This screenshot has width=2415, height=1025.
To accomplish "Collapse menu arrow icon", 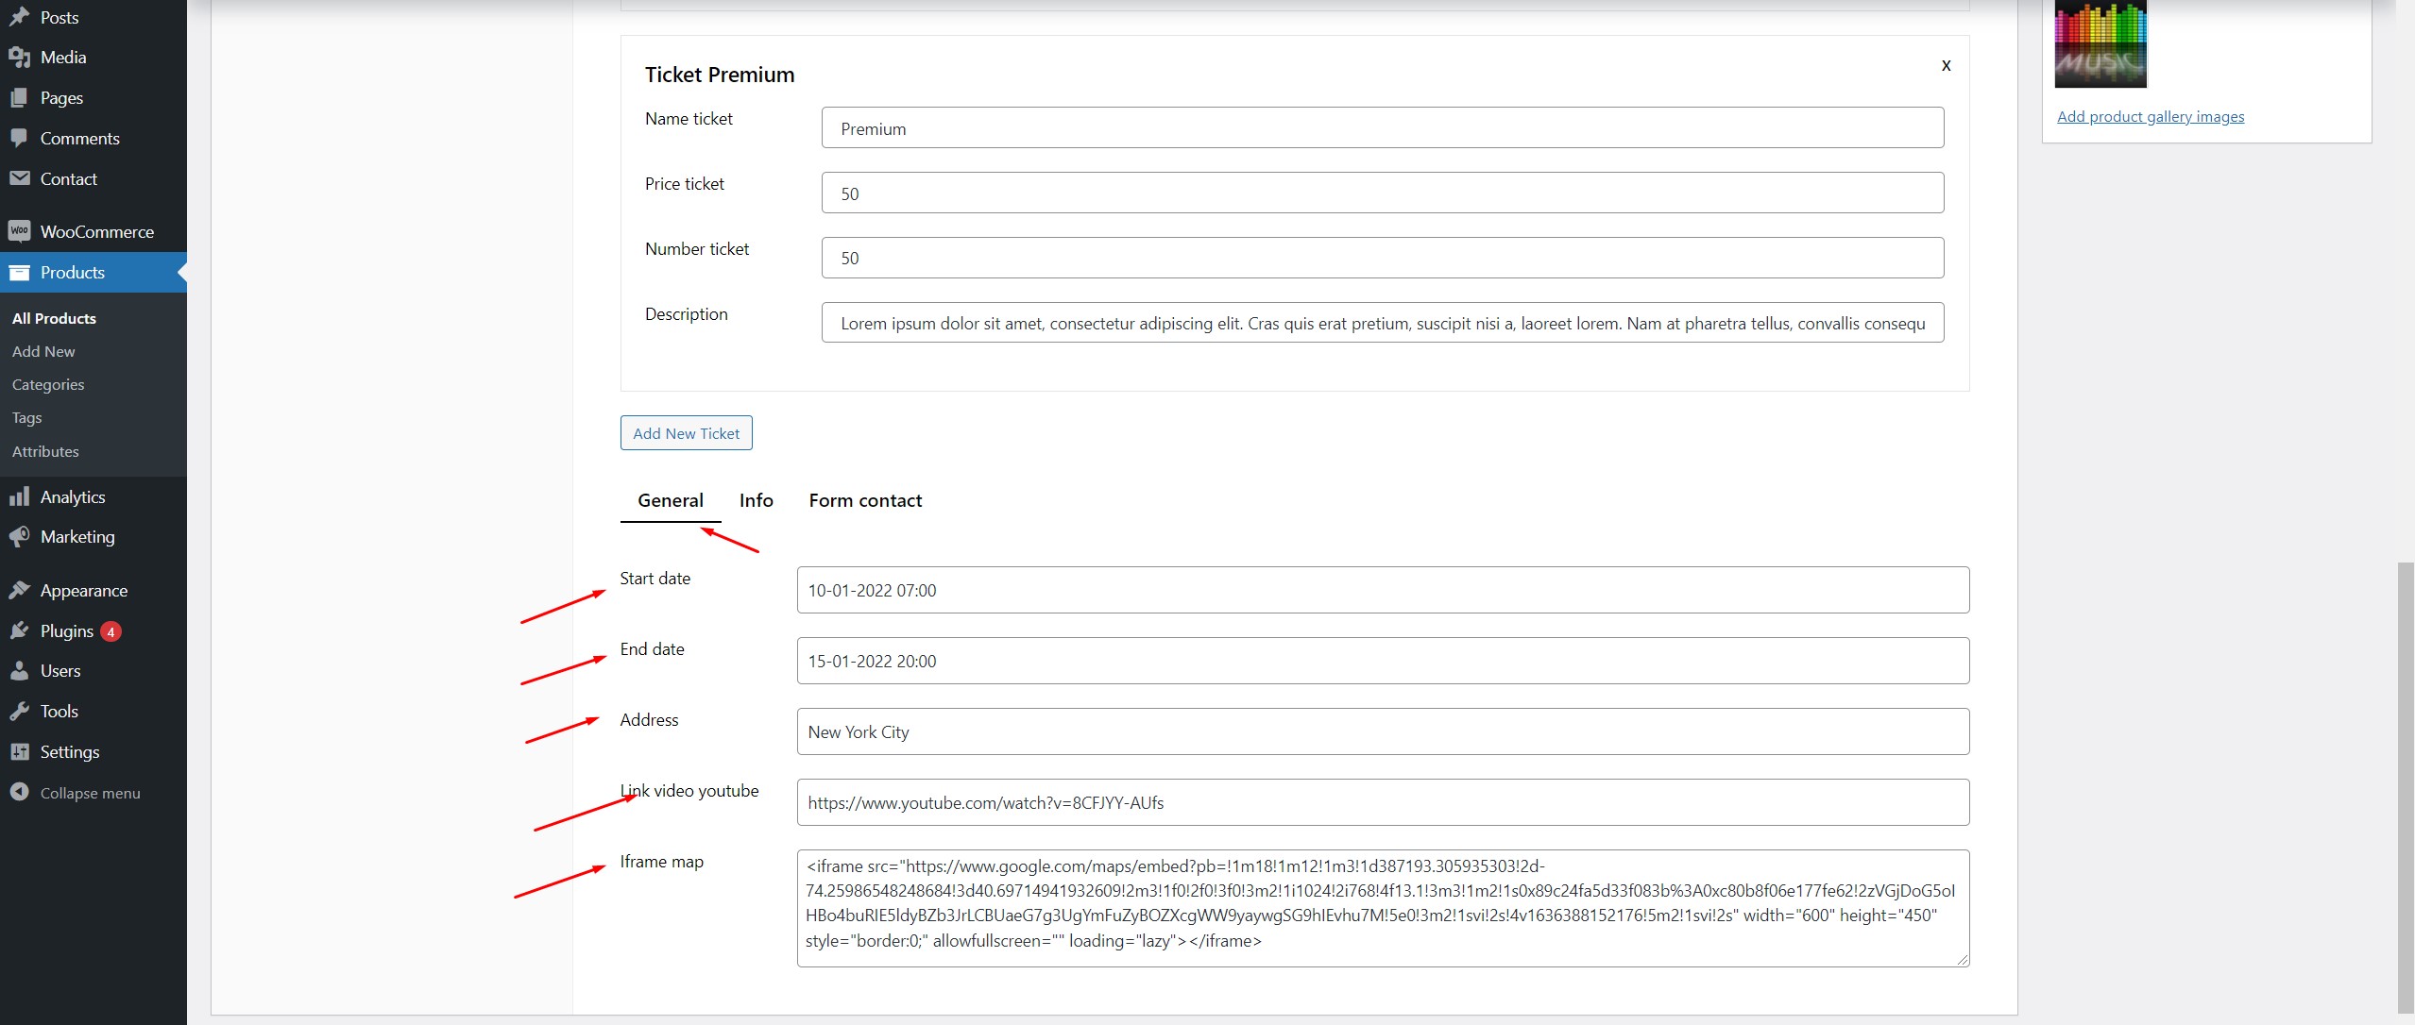I will [x=19, y=793].
